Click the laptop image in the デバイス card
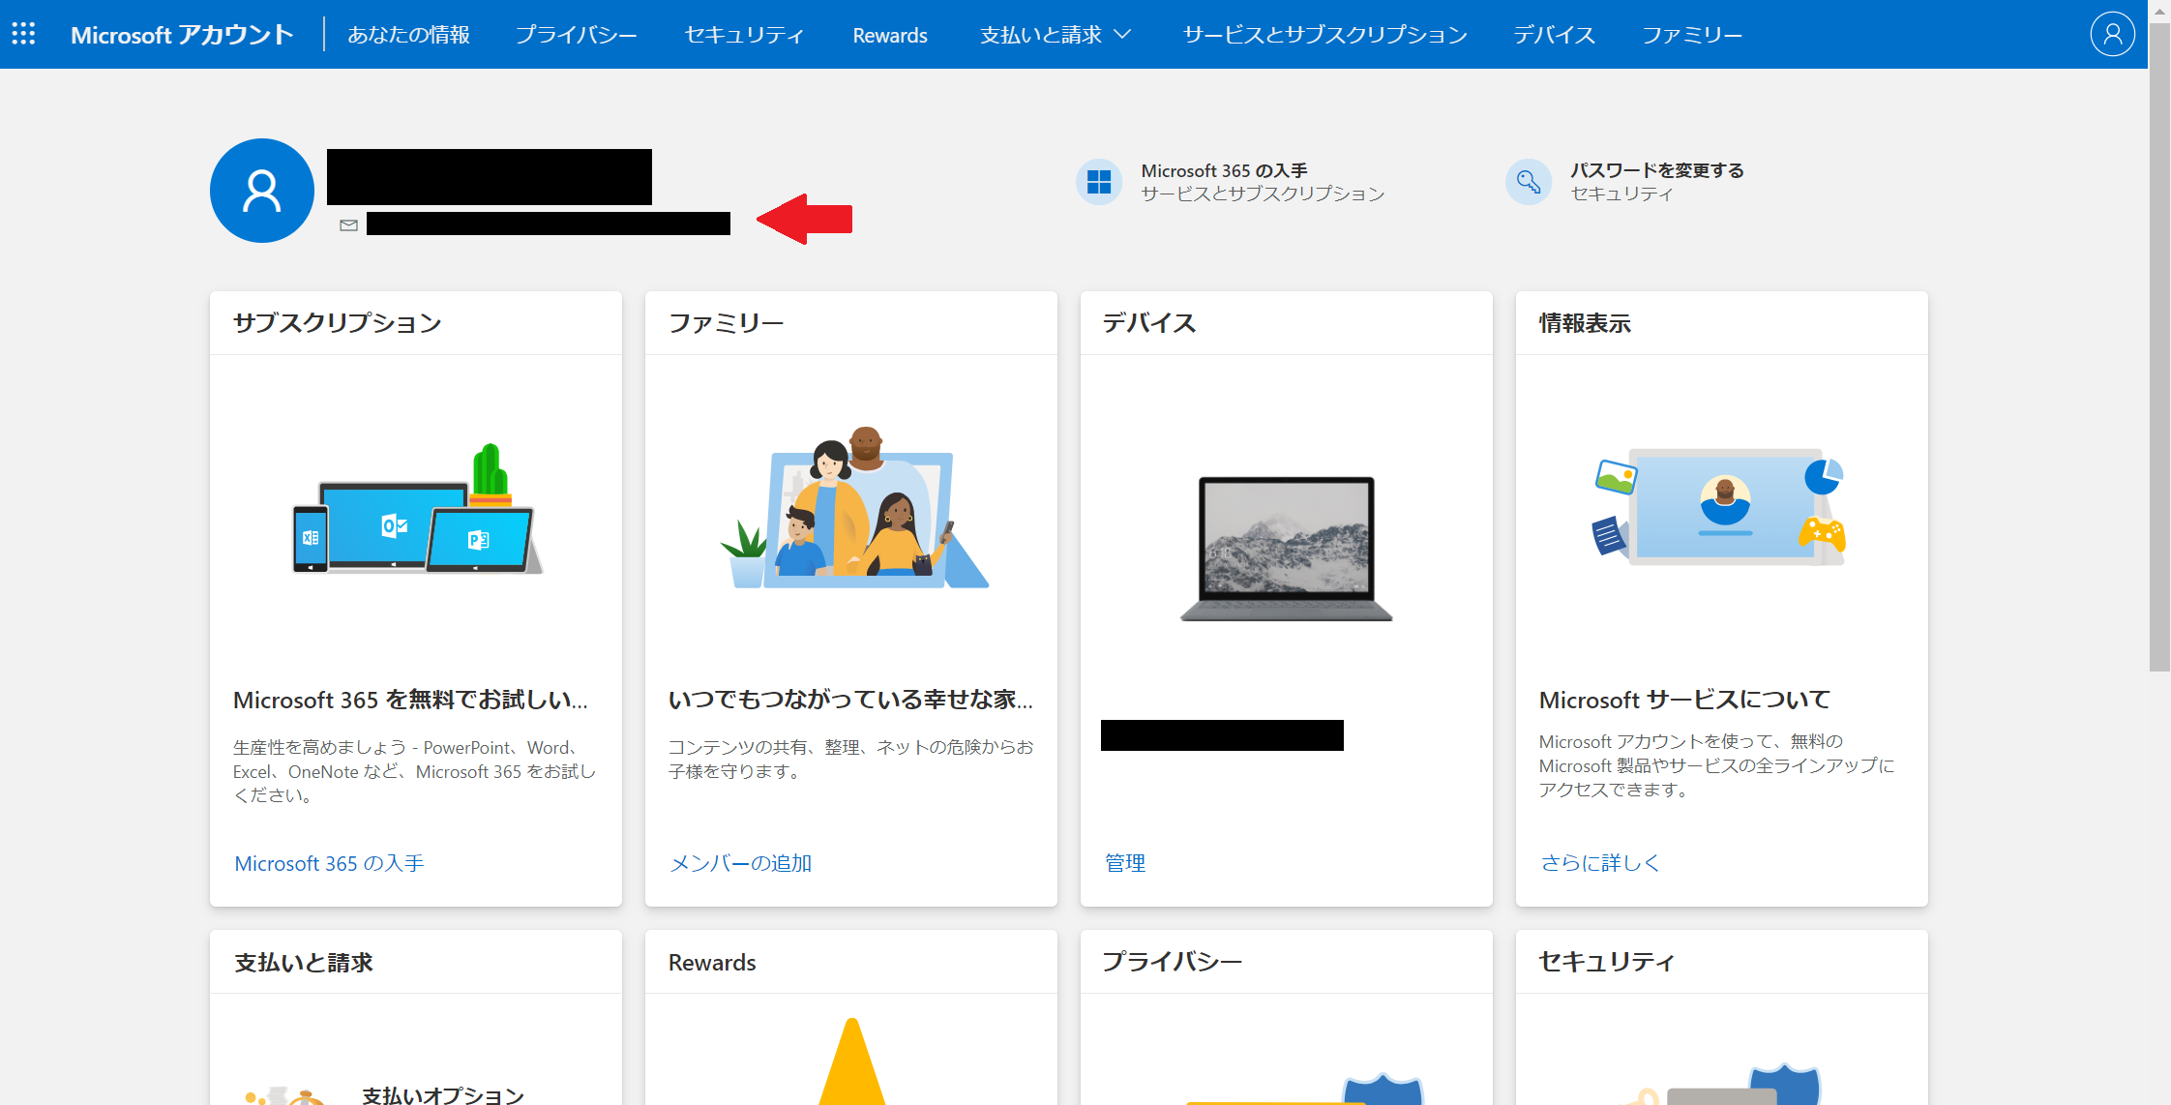The height and width of the screenshot is (1105, 2171). point(1285,547)
